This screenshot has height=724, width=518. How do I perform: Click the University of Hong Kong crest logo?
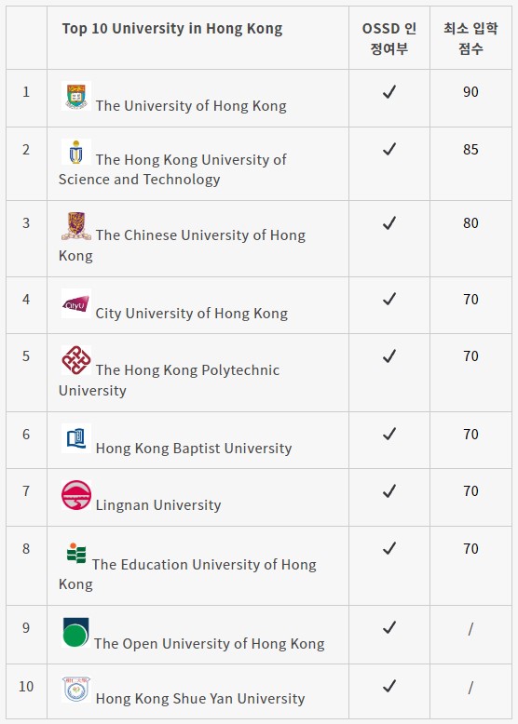pos(76,96)
